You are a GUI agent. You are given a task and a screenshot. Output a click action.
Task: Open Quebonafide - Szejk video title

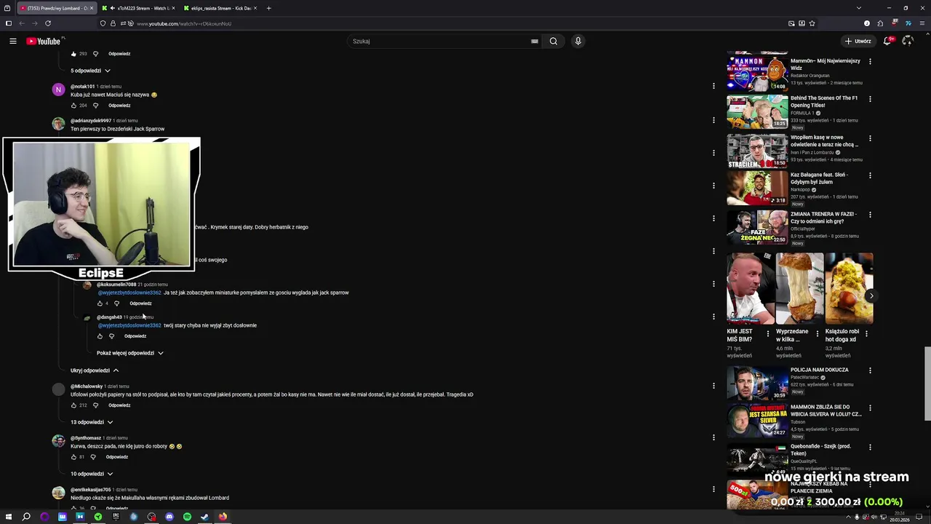click(x=820, y=450)
